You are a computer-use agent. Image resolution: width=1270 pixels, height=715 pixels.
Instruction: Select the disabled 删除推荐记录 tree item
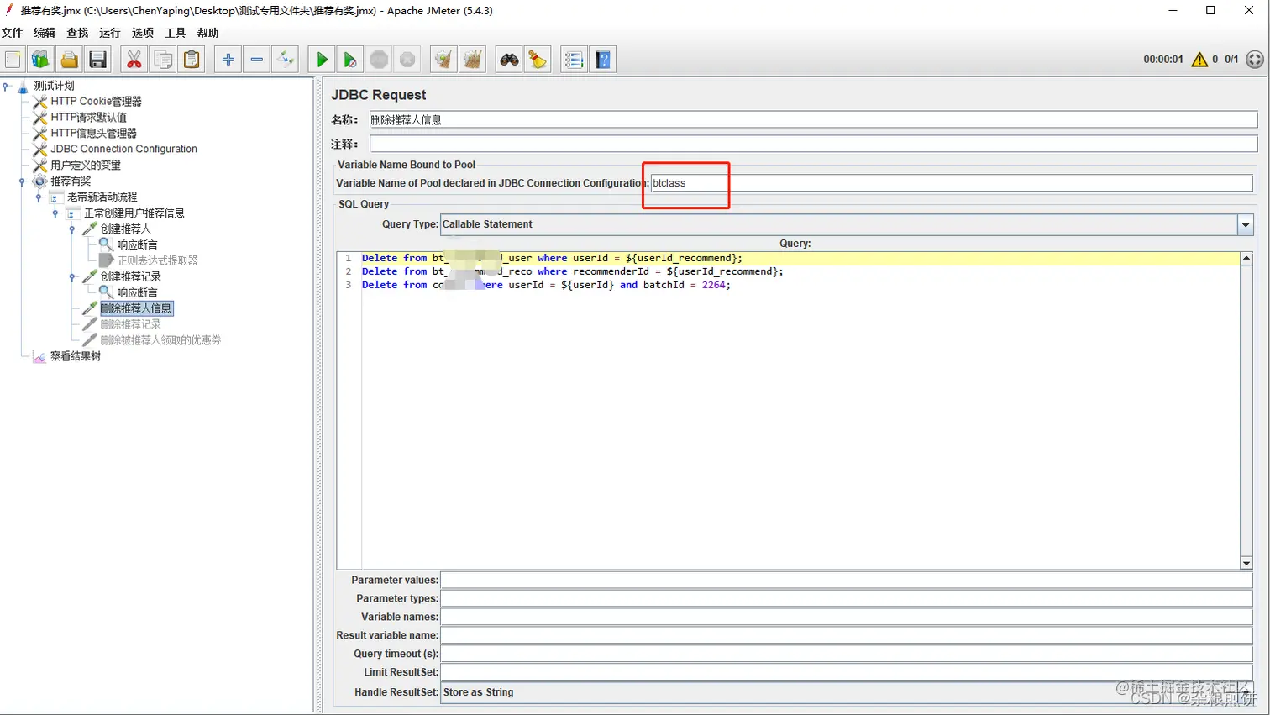pos(131,324)
